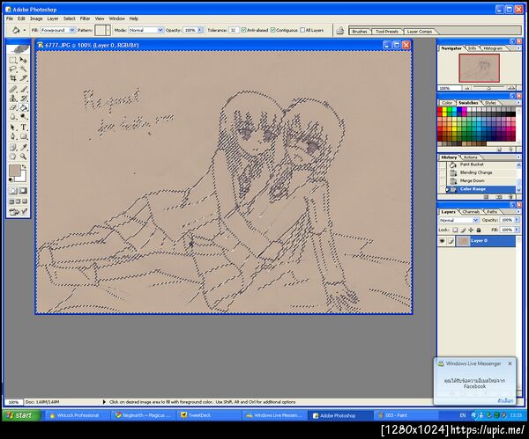This screenshot has width=529, height=439.
Task: Toggle the Contiguous checkbox
Action: pos(273,30)
